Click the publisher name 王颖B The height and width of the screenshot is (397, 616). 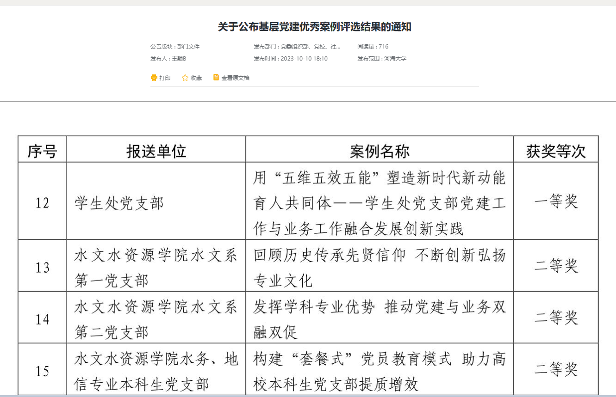coord(168,59)
